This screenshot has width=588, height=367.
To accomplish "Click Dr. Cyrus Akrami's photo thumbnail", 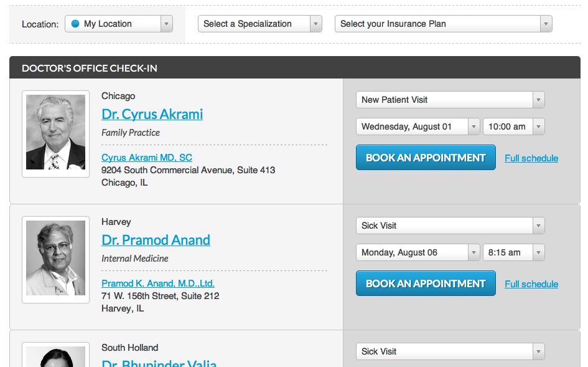I will 55,133.
